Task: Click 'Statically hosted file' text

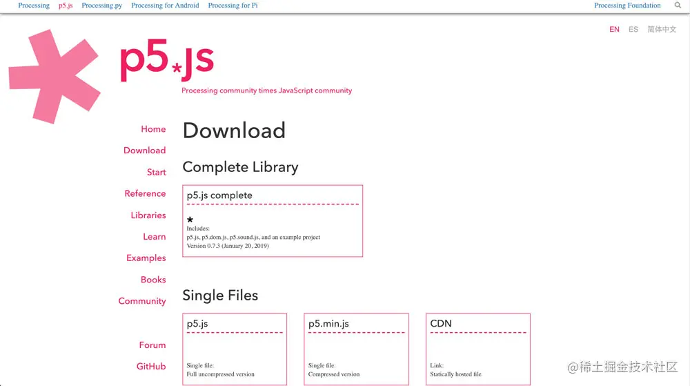Action: [x=455, y=374]
